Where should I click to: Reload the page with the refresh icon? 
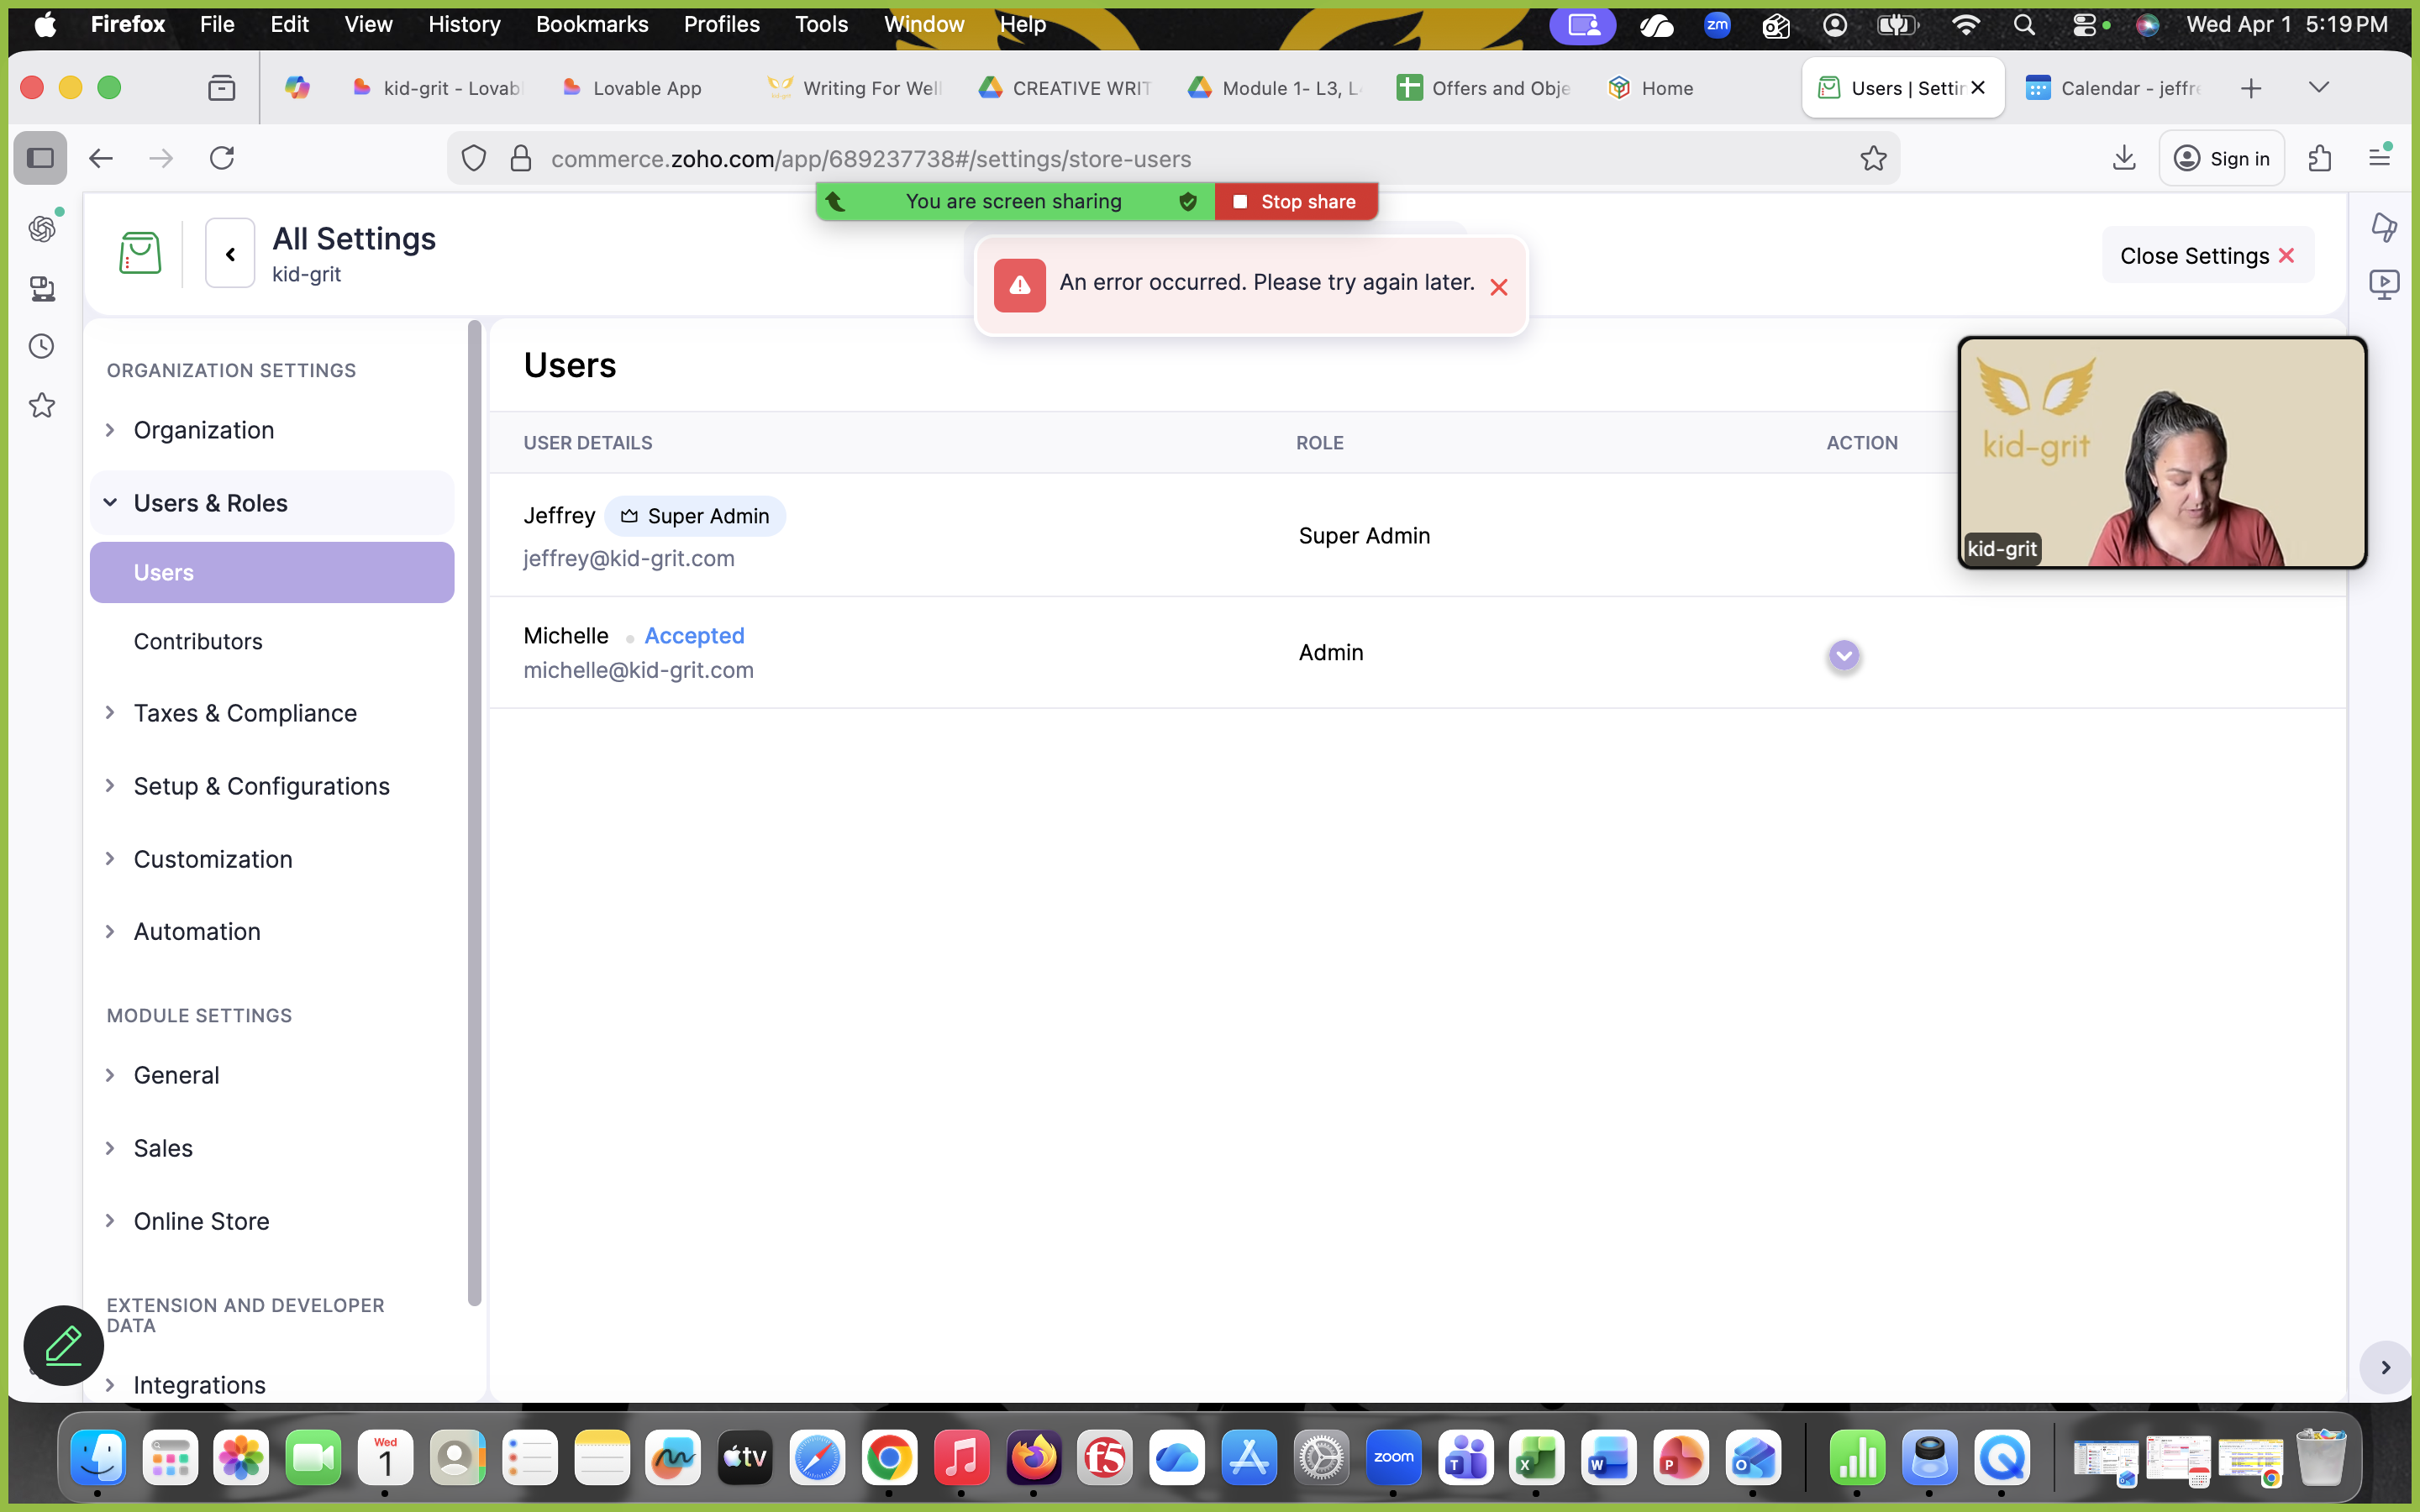pyautogui.click(x=222, y=158)
